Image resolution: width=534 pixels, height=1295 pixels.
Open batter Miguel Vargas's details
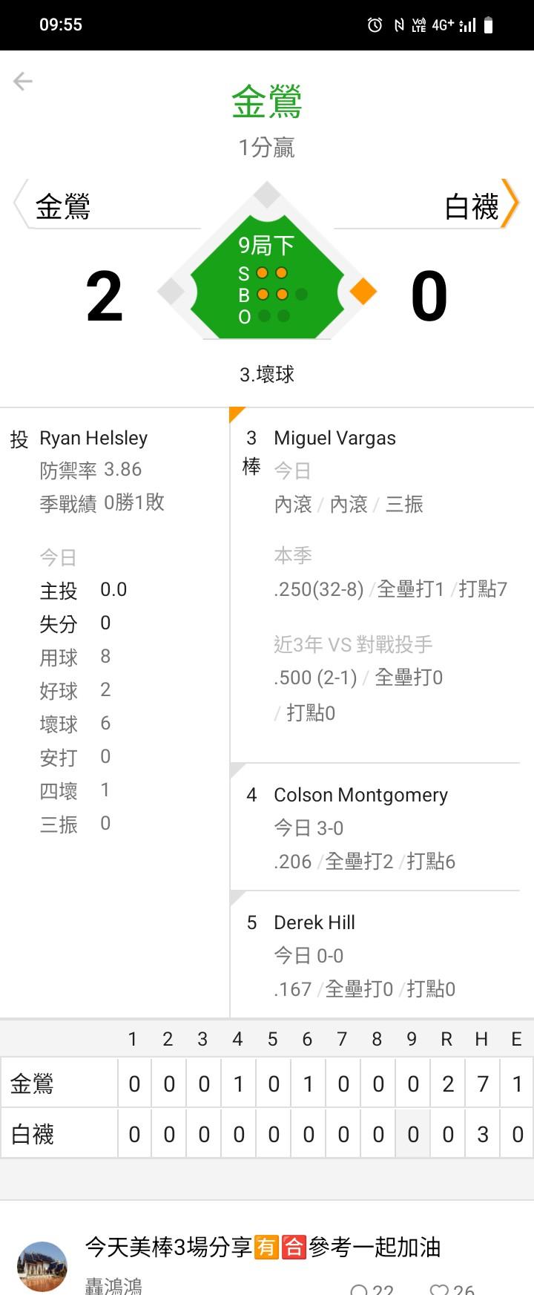tap(334, 439)
